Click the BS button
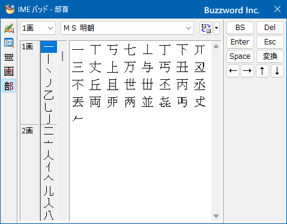Image resolution: width=287 pixels, height=224 pixels. tap(240, 28)
